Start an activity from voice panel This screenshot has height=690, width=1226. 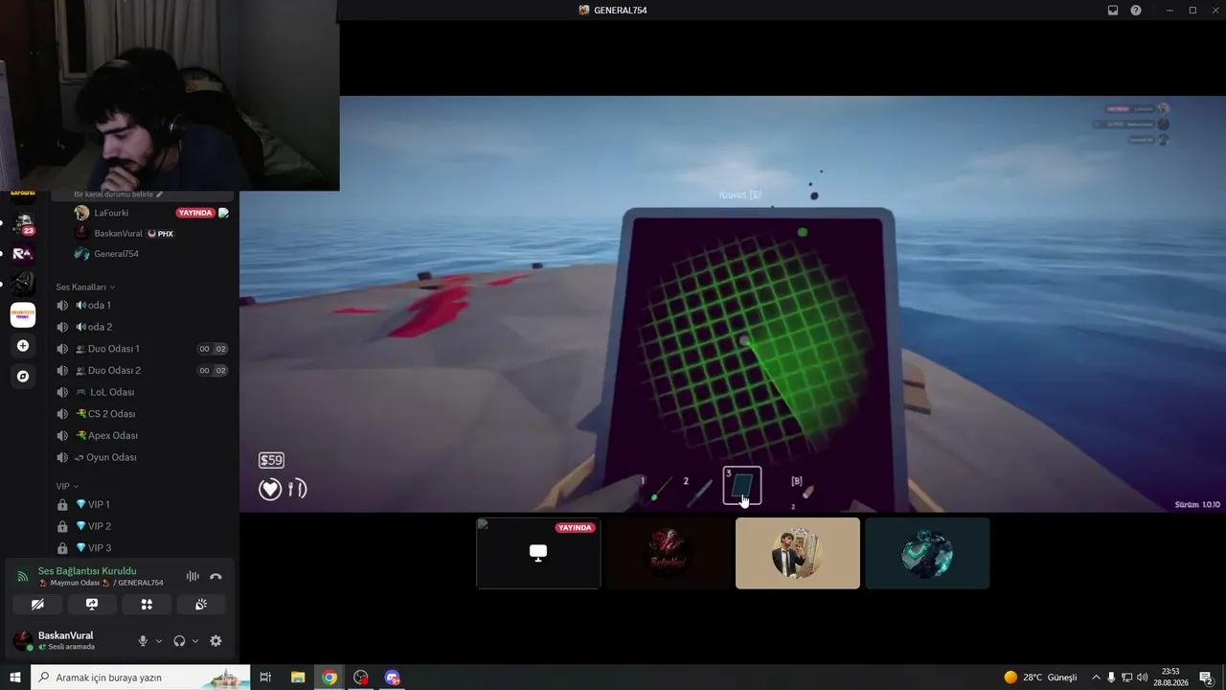pyautogui.click(x=147, y=605)
